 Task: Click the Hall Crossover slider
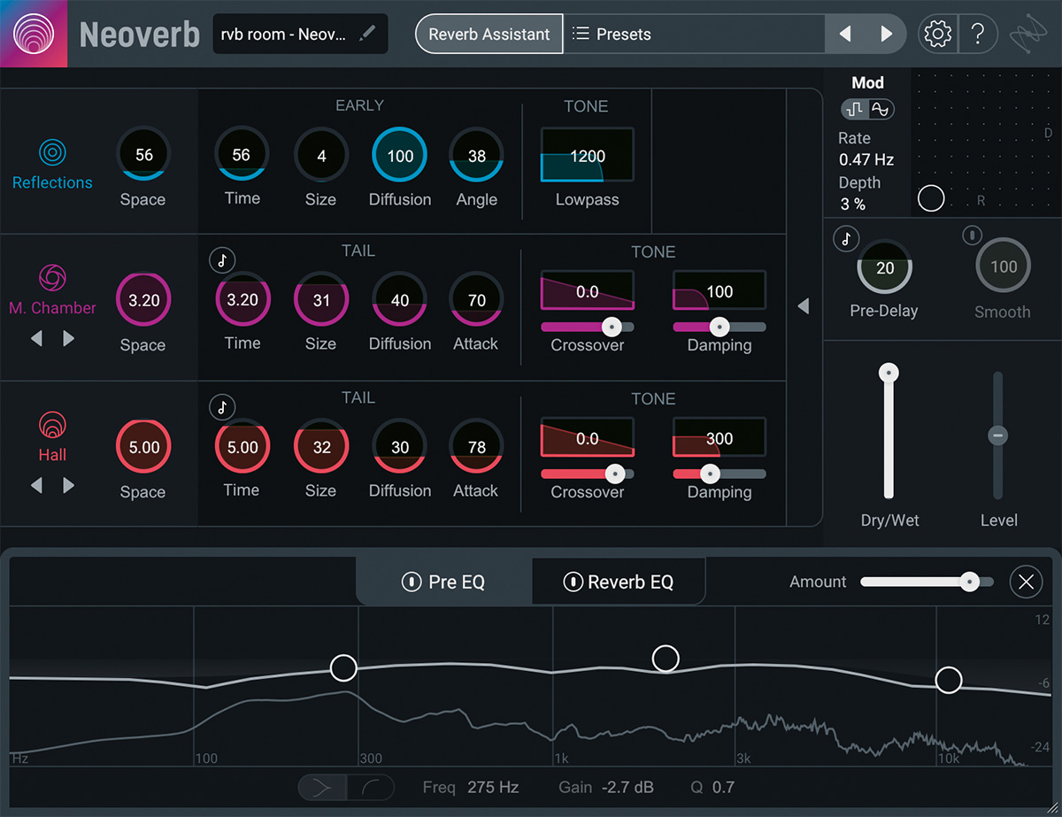tap(588, 474)
